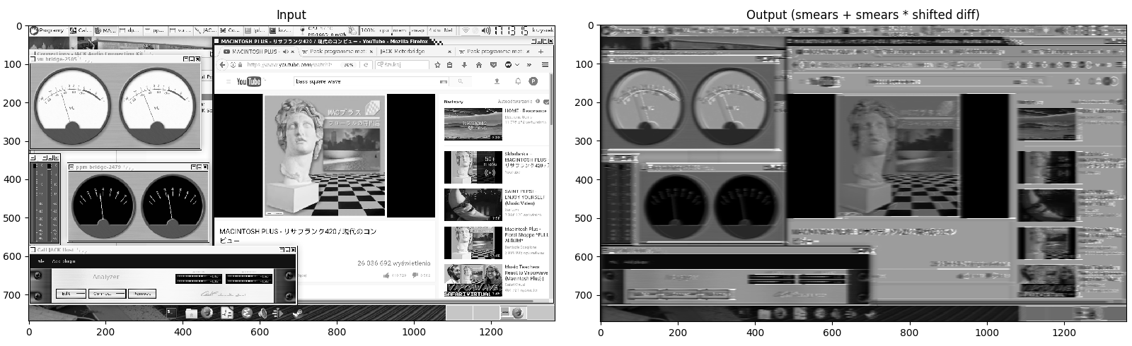Image resolution: width=1132 pixels, height=346 pixels.
Task: Open YouTube guide hamburger menu
Action: (x=229, y=81)
